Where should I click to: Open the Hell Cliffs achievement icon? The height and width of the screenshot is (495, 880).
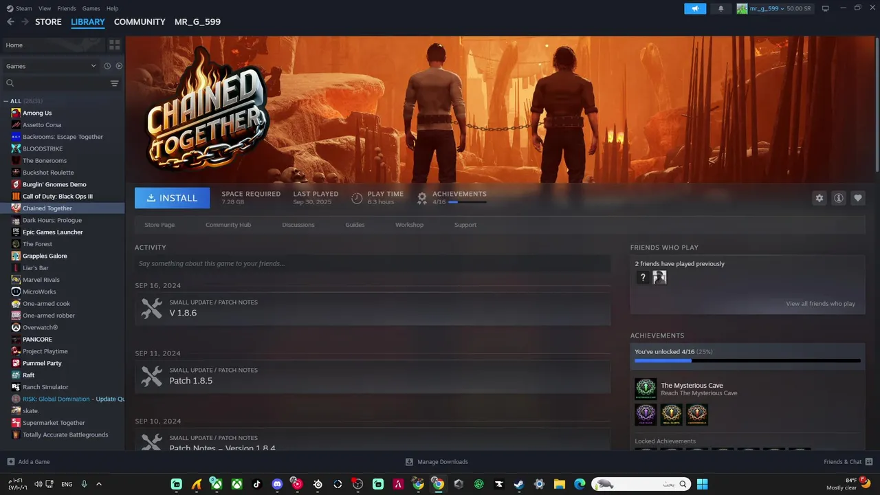click(x=671, y=415)
